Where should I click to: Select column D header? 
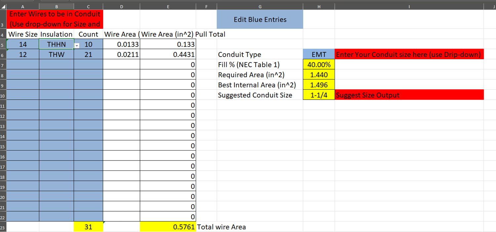[121, 6]
